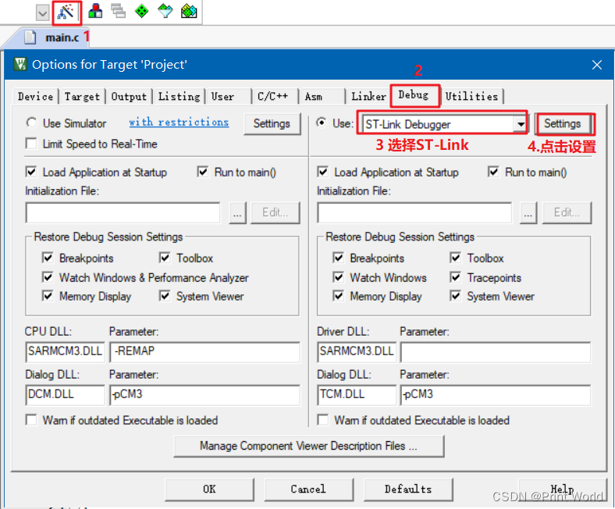The width and height of the screenshot is (615, 509).
Task: Open the C/C++ tab
Action: click(275, 97)
